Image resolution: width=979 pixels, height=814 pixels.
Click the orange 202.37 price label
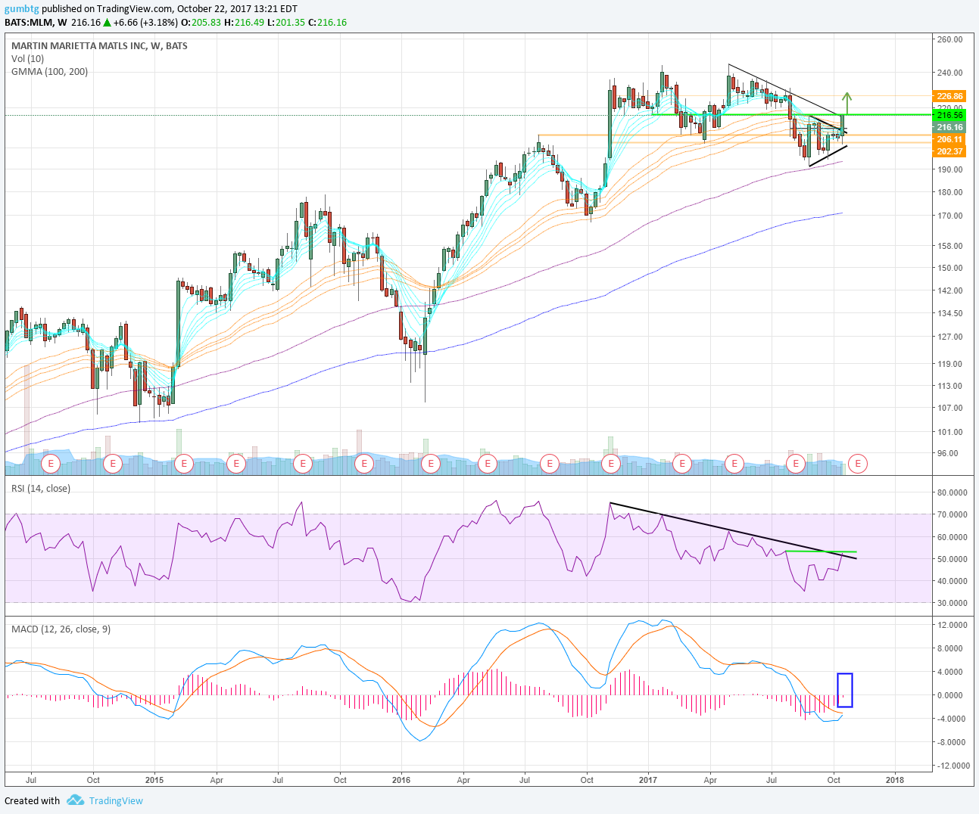949,151
